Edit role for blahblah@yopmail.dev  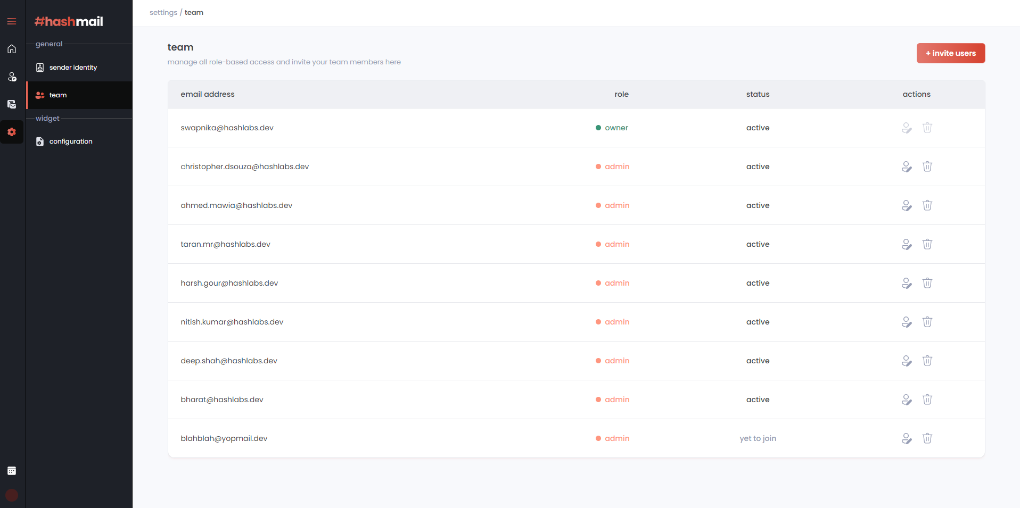[907, 438]
